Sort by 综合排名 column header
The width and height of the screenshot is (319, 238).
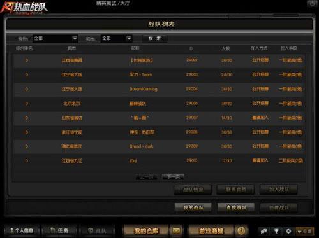pos(24,48)
